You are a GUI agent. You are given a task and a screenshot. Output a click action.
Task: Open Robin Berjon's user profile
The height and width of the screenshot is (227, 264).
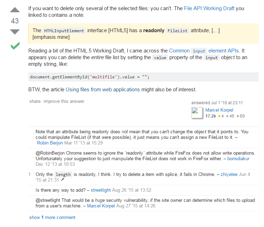click(50, 143)
